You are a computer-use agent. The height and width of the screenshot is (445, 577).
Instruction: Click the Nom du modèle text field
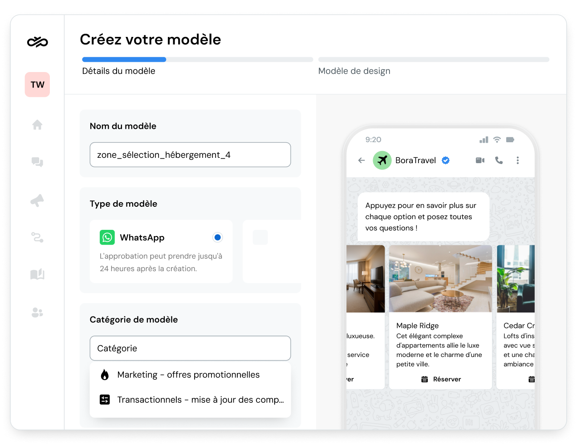(x=190, y=155)
